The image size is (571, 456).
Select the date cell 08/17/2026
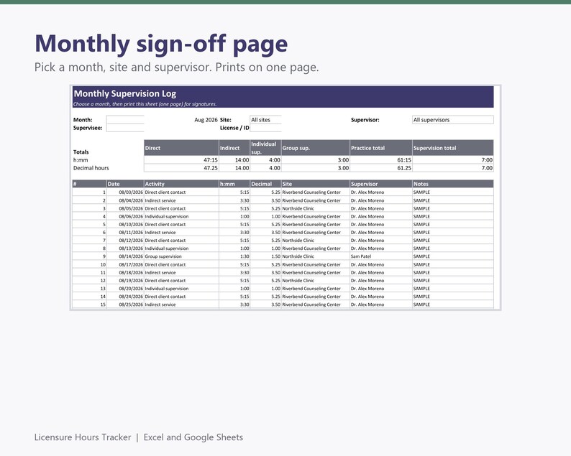125,265
